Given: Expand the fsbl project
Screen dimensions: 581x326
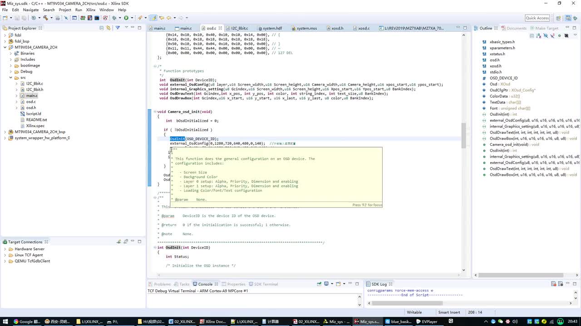Looking at the screenshot, I should click(x=5, y=35).
